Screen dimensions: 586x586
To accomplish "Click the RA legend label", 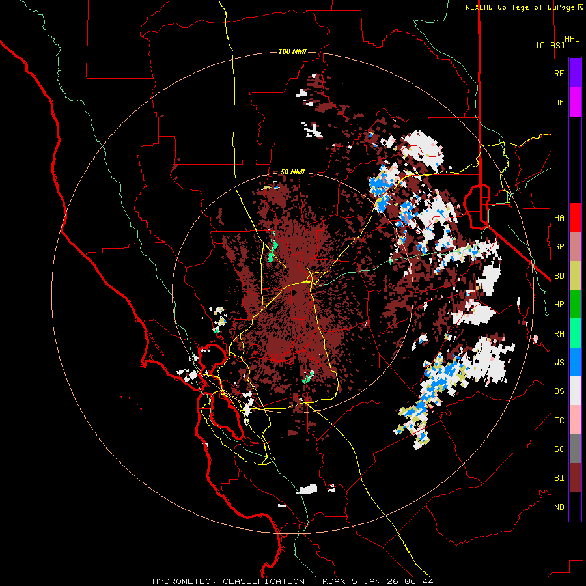I will pyautogui.click(x=559, y=334).
